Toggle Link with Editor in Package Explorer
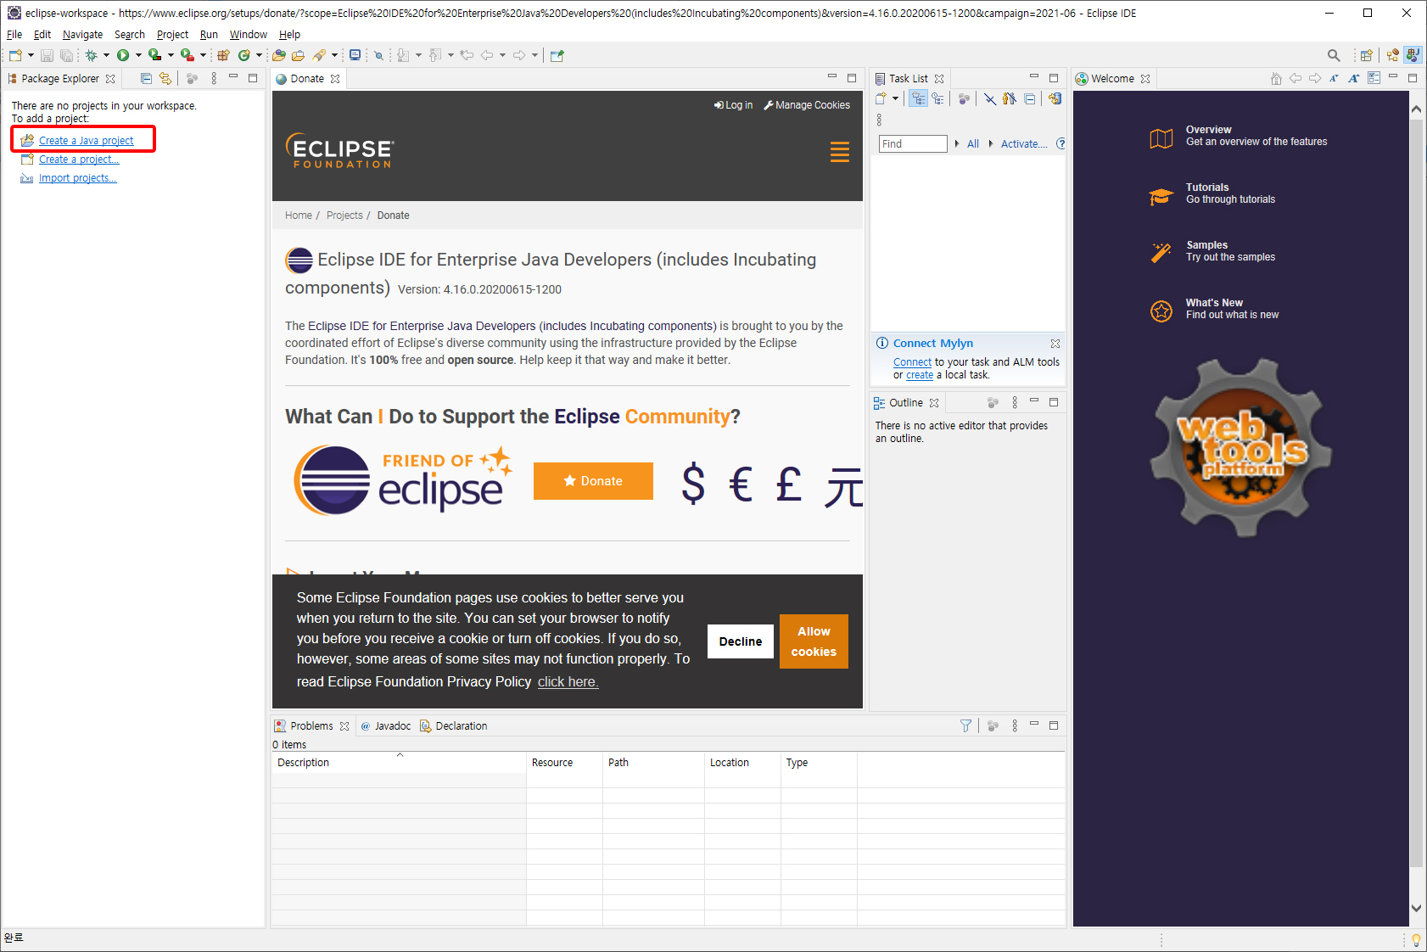The height and width of the screenshot is (952, 1427). (x=165, y=78)
